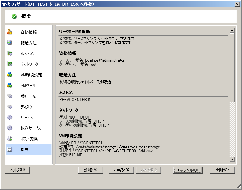Click the text ターゲットユーザ名: root
Screen dimensions: 242x190
[78, 64]
